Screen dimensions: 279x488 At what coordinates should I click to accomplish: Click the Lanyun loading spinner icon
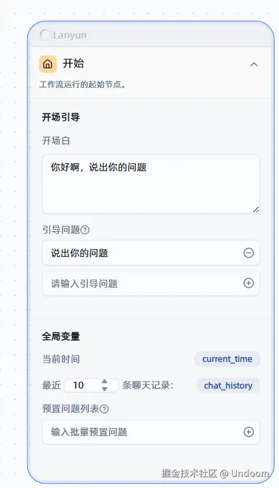coord(46,35)
